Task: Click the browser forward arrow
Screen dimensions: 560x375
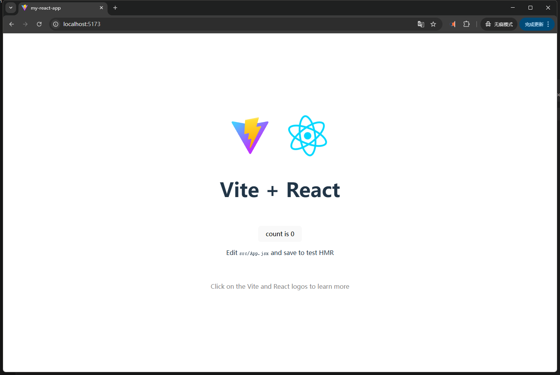Action: (25, 24)
